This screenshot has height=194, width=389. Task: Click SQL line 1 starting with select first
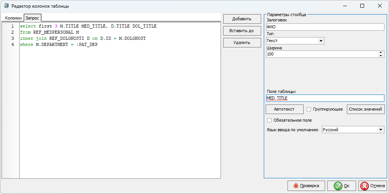pyautogui.click(x=88, y=26)
